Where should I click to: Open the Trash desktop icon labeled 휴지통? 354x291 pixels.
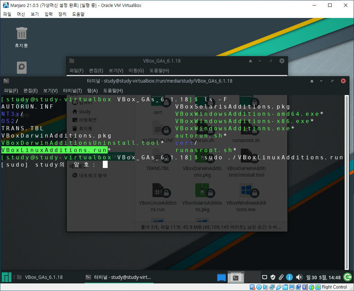pyautogui.click(x=21, y=37)
